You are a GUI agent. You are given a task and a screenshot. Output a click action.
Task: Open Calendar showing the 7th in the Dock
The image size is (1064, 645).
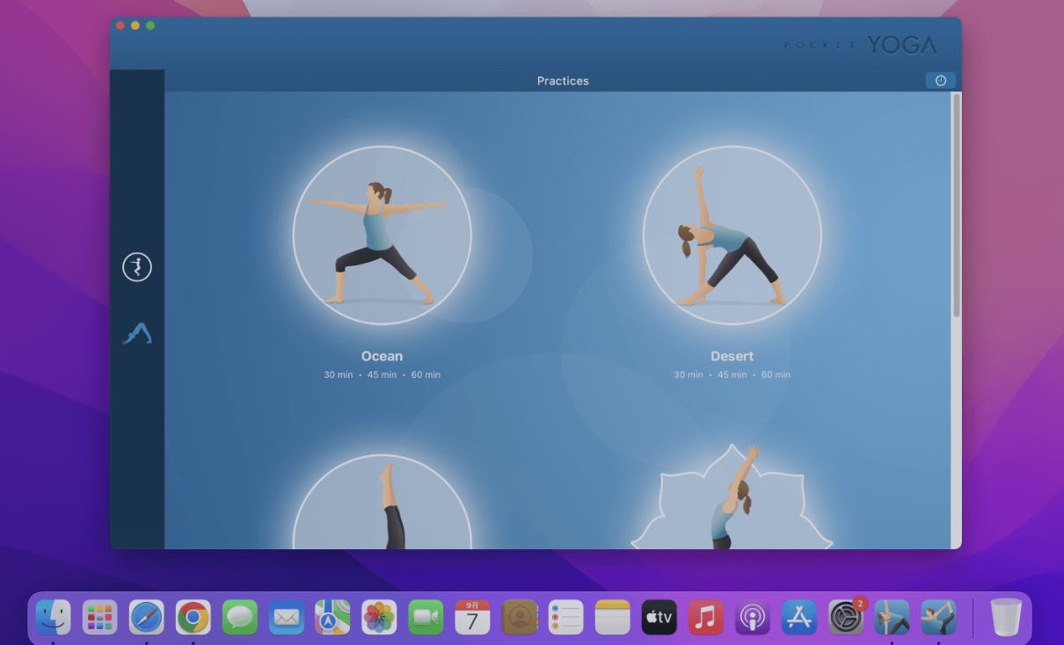(472, 616)
